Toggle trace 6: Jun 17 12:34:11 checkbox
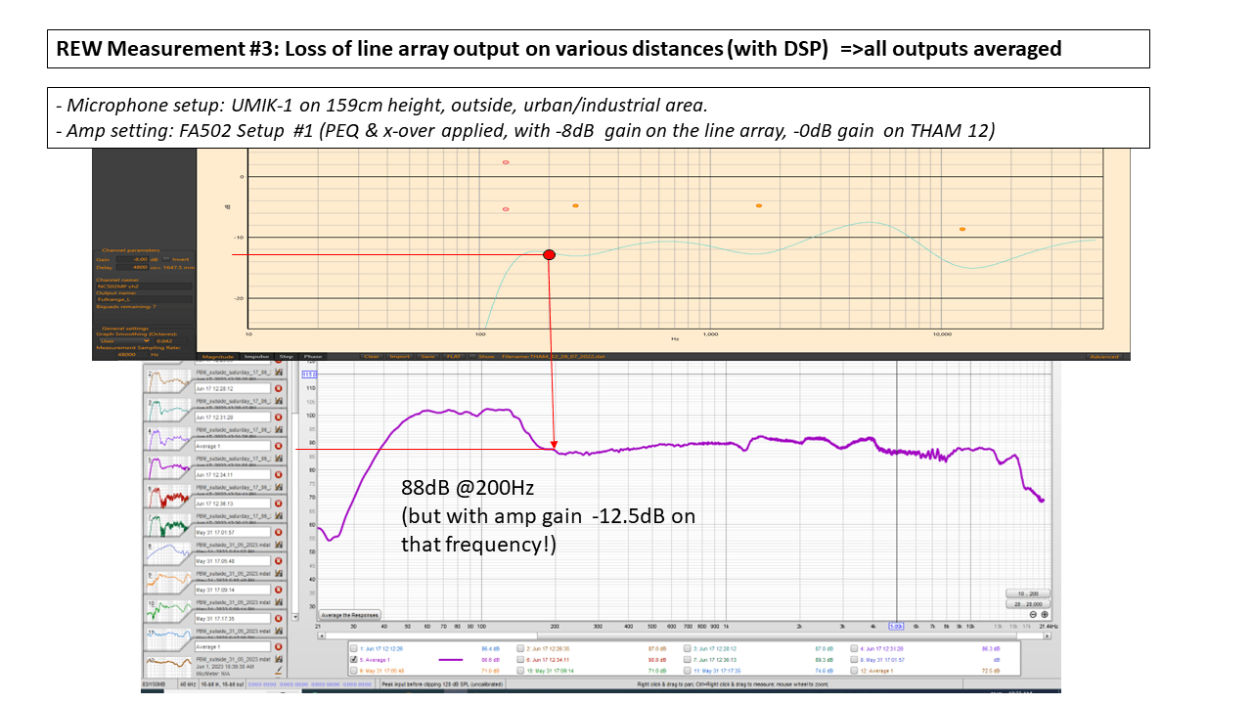Screen dimensions: 1252x704 click(520, 660)
